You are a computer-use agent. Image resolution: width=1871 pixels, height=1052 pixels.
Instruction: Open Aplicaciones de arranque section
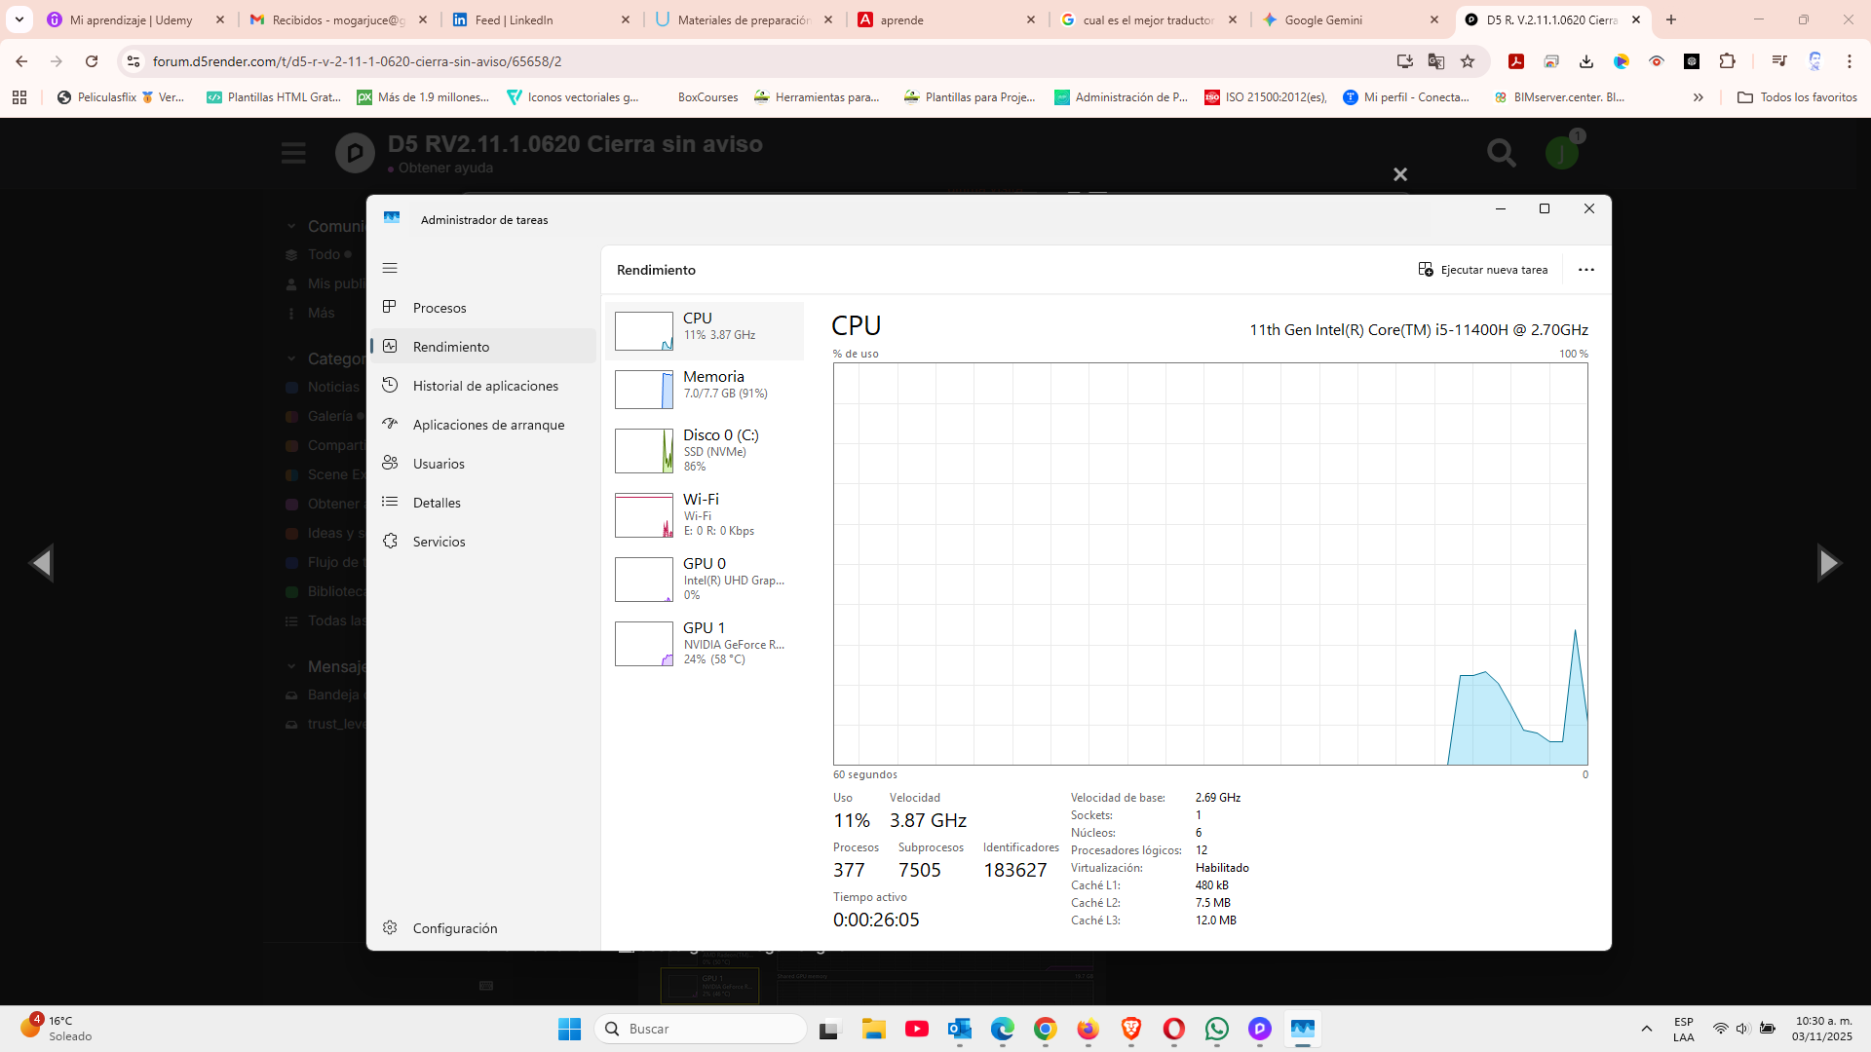[x=487, y=425]
